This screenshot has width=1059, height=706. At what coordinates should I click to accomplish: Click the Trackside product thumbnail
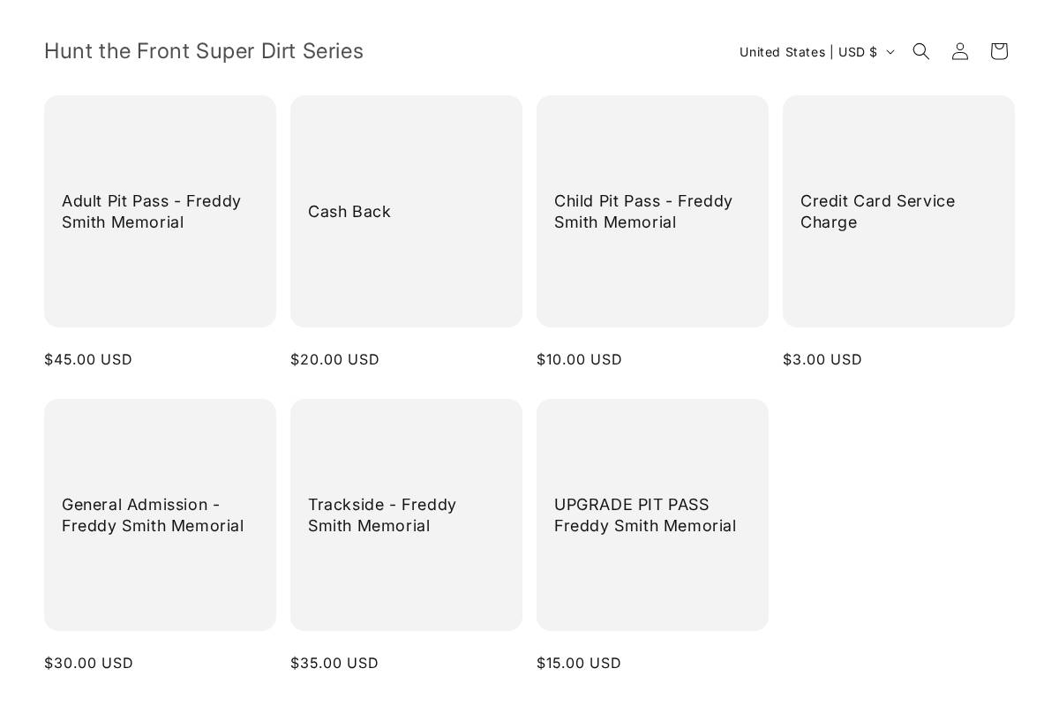[x=406, y=441]
